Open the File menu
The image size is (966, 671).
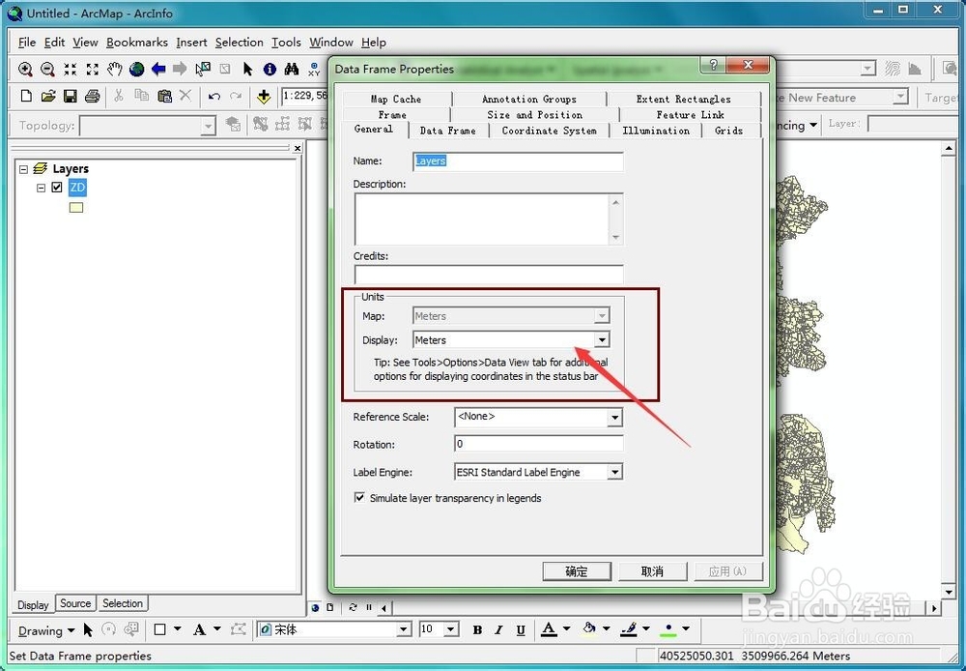pyautogui.click(x=27, y=42)
